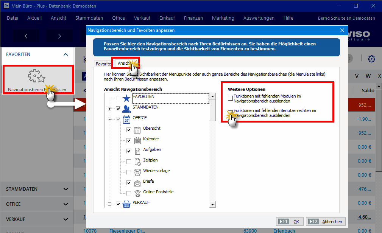The height and width of the screenshot is (233, 382).
Task: Uncheck the Aufgaben checkbox
Action: 129,151
